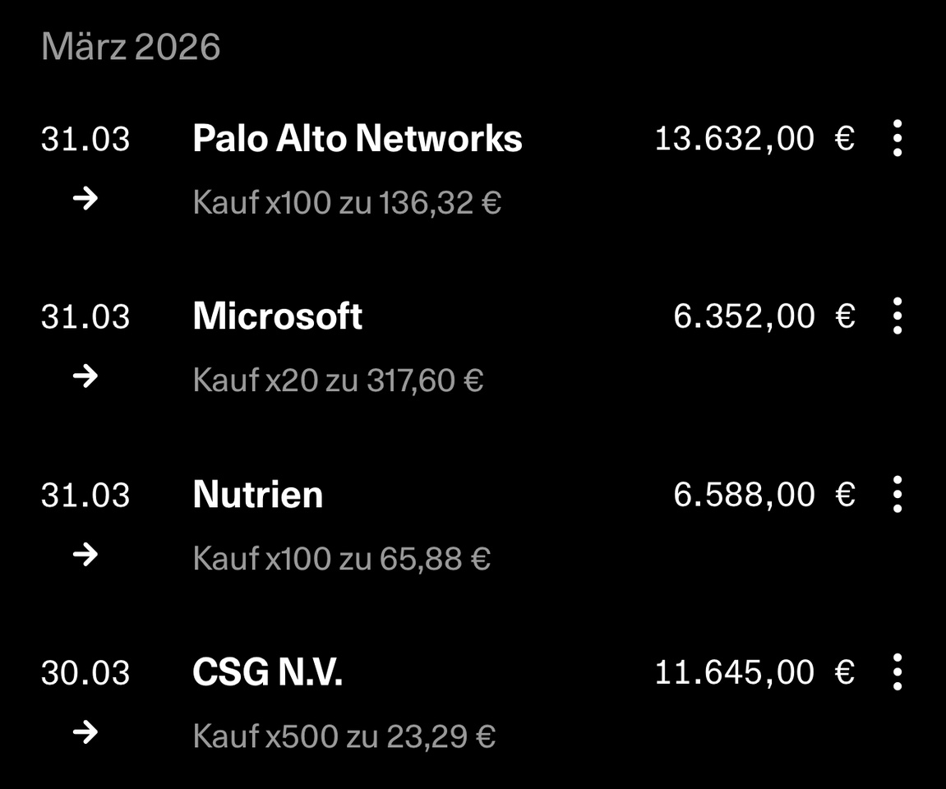This screenshot has height=789, width=946.
Task: Select 'Kauf x20 zu 317,60 €' detail line
Action: coord(338,381)
